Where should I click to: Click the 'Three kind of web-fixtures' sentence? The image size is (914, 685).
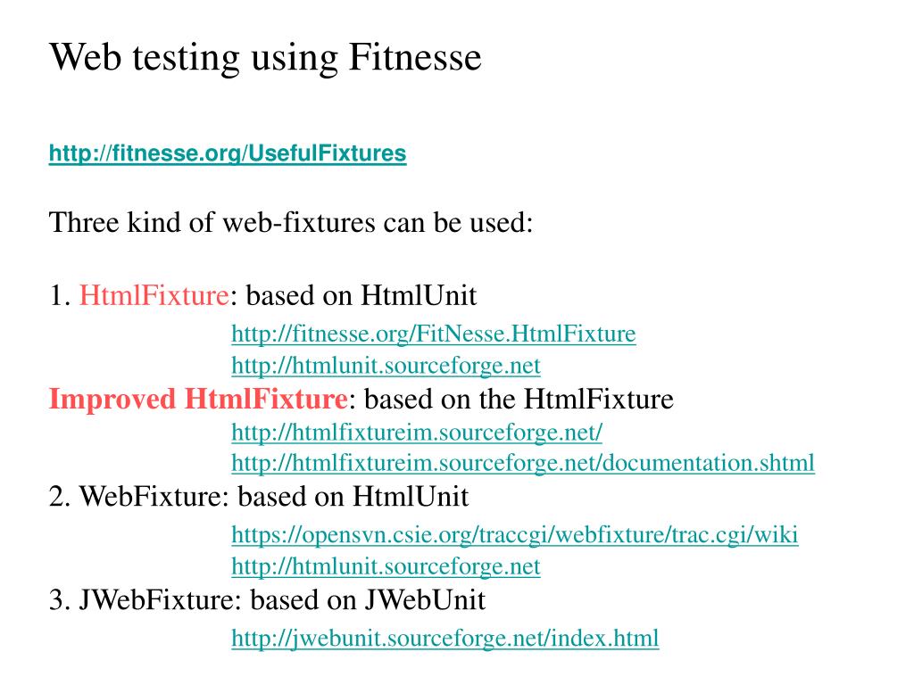coord(291,222)
